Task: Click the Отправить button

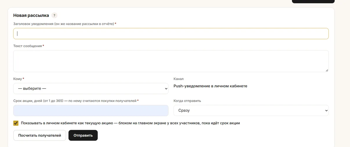Action: tap(83, 135)
